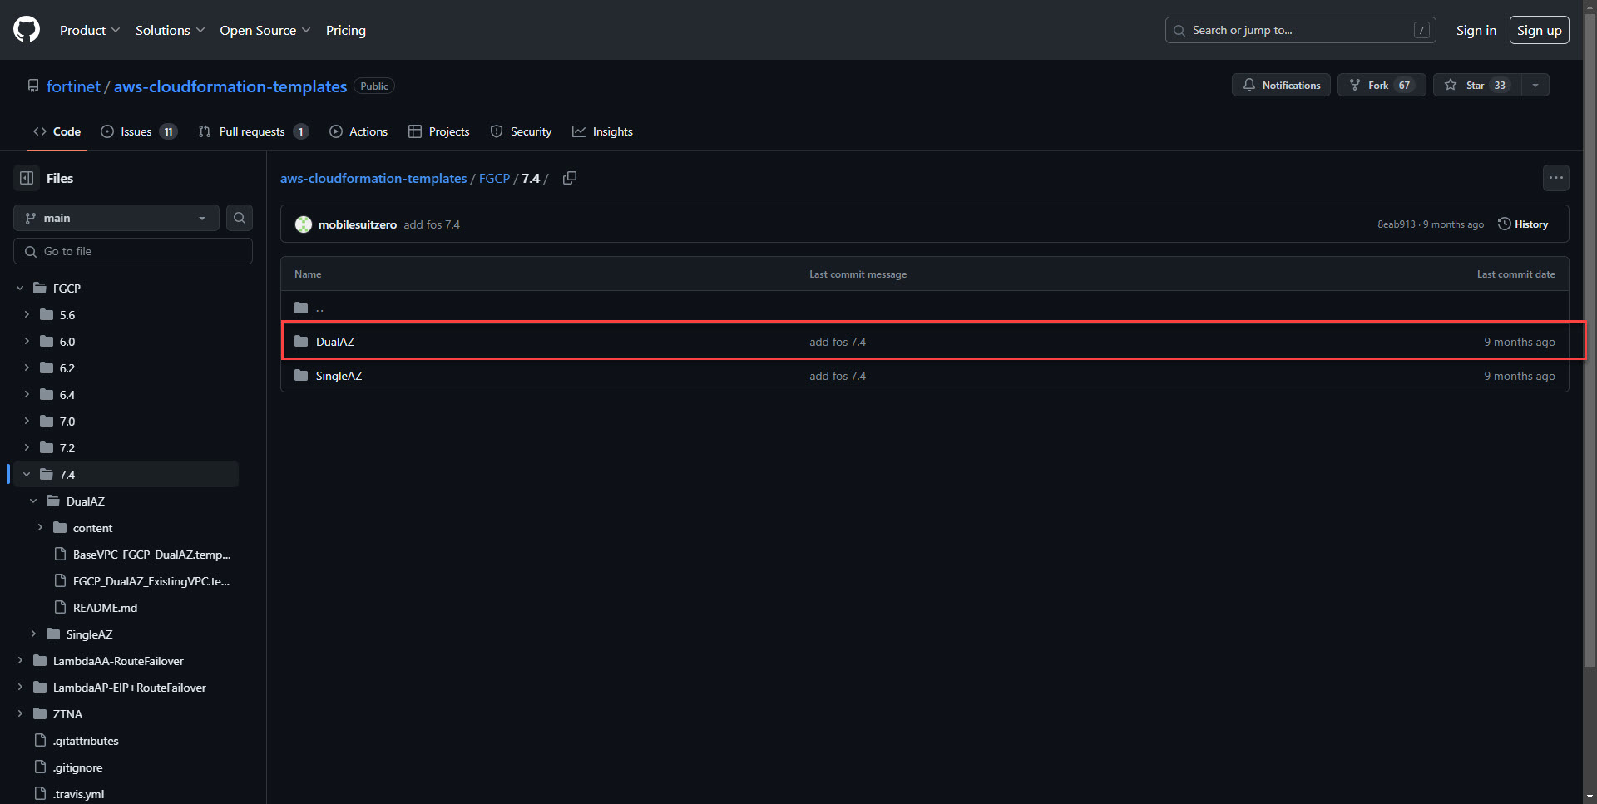Switch to the Insights tab
The image size is (1597, 804).
point(603,131)
